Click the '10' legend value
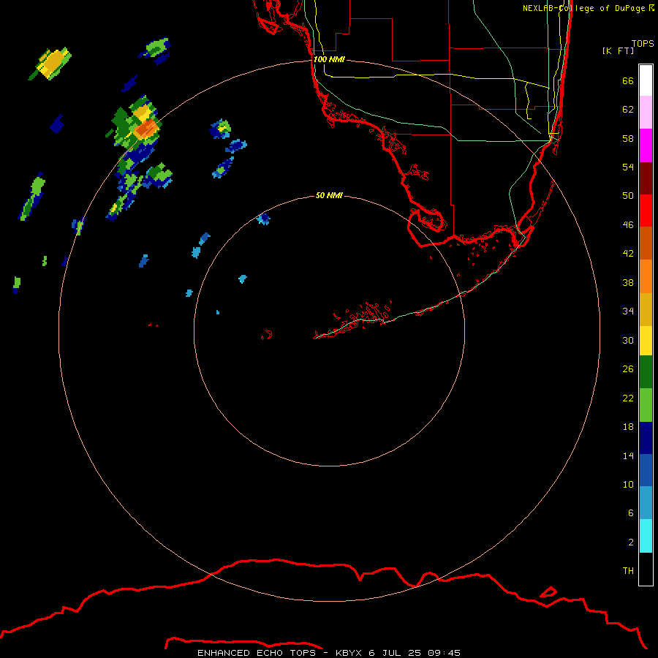 point(628,485)
